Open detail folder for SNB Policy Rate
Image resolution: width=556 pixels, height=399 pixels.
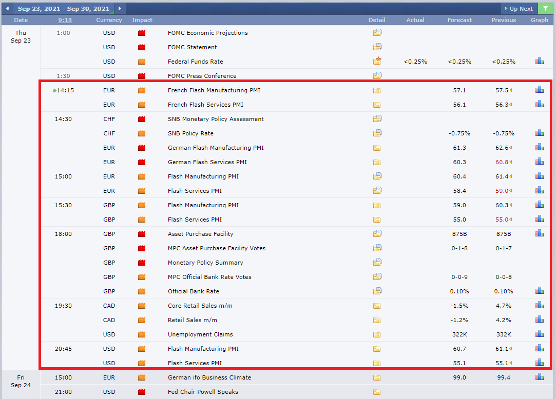(x=377, y=133)
